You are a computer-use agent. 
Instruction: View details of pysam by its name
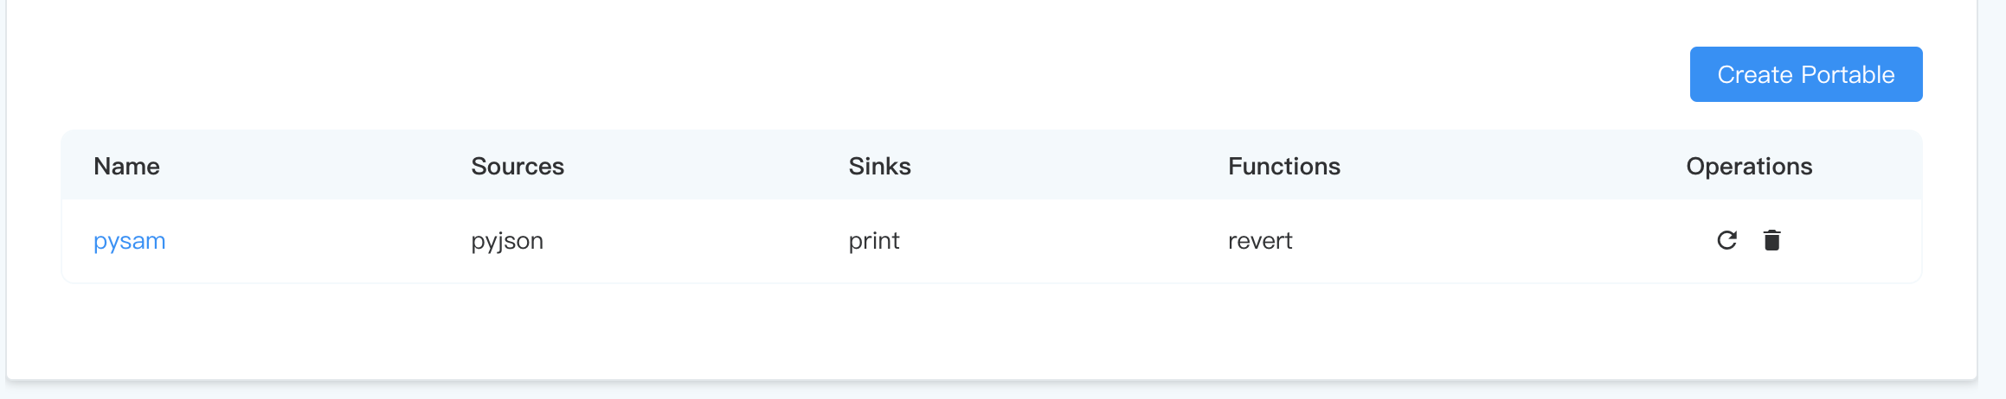130,241
